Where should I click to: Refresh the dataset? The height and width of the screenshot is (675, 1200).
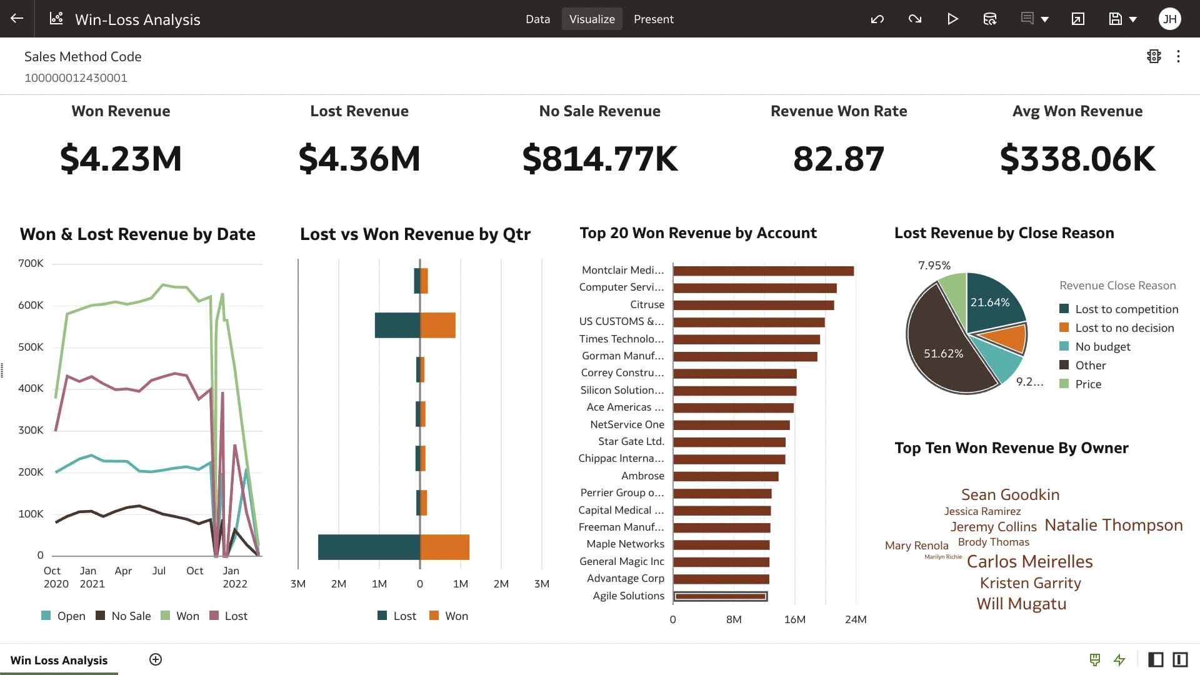click(x=990, y=19)
